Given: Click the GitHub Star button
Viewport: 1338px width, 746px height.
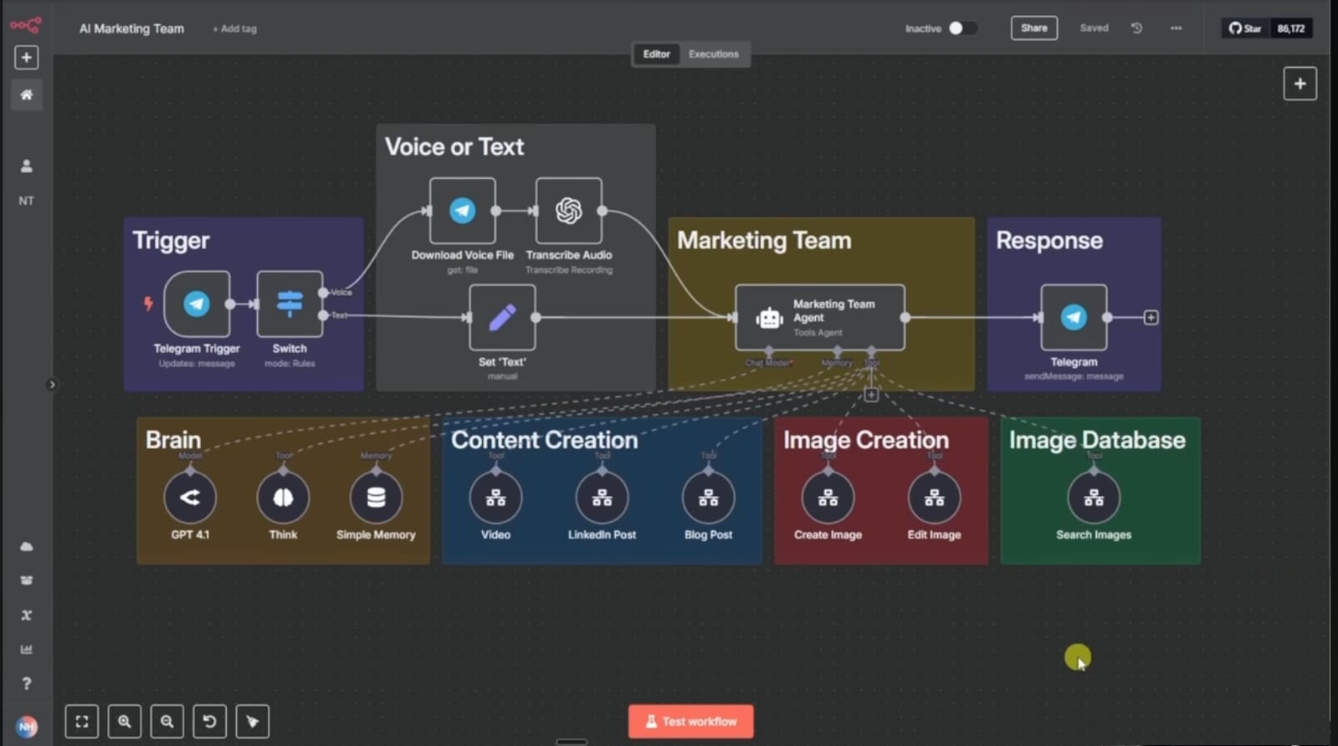Looking at the screenshot, I should 1245,28.
